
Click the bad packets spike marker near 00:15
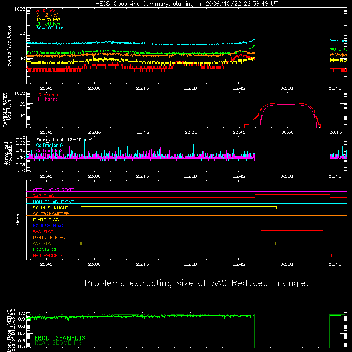pyautogui.click(x=332, y=255)
